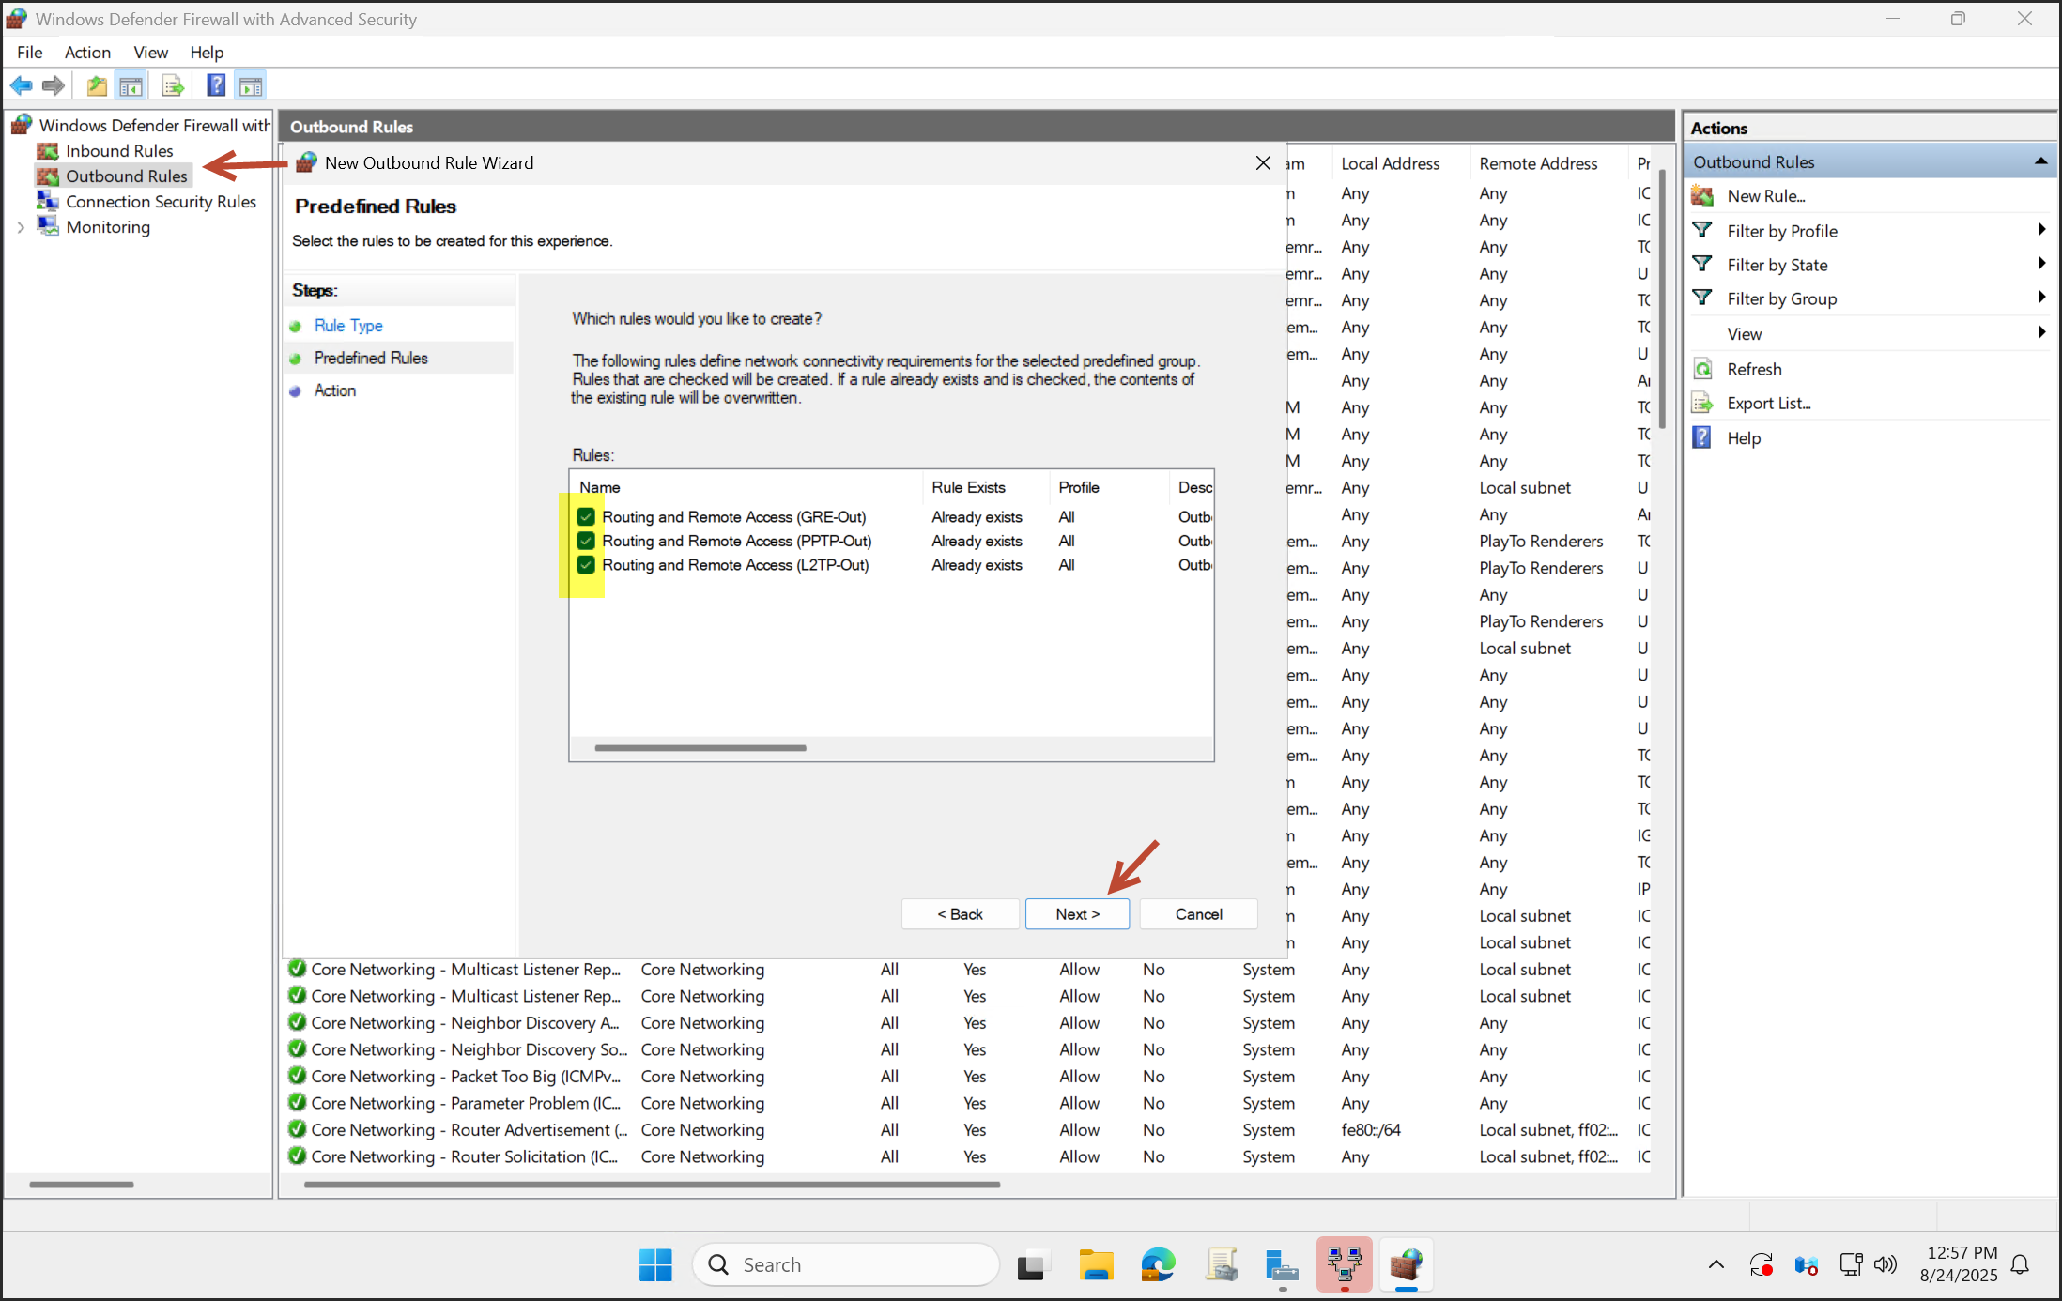The height and width of the screenshot is (1301, 2062).
Task: Click New Rule icon in Actions pane
Action: pyautogui.click(x=1702, y=196)
